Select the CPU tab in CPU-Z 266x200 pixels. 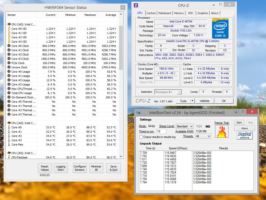click(x=140, y=13)
